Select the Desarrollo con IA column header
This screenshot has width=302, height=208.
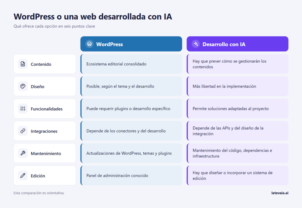(x=237, y=44)
